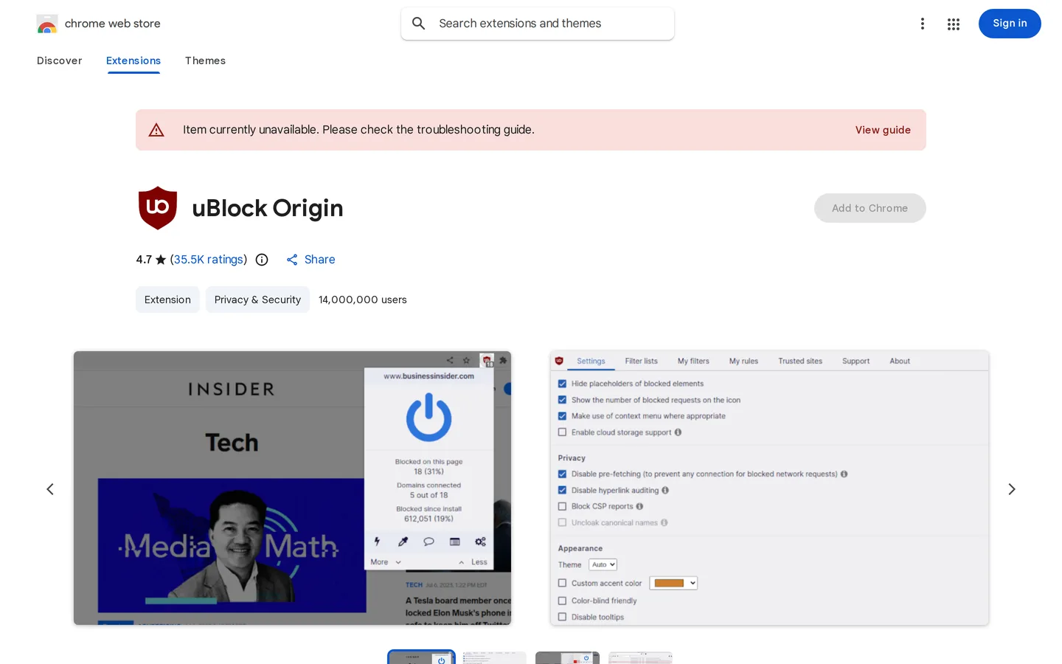
Task: Click the Privacy & Security category chip
Action: [x=257, y=300]
